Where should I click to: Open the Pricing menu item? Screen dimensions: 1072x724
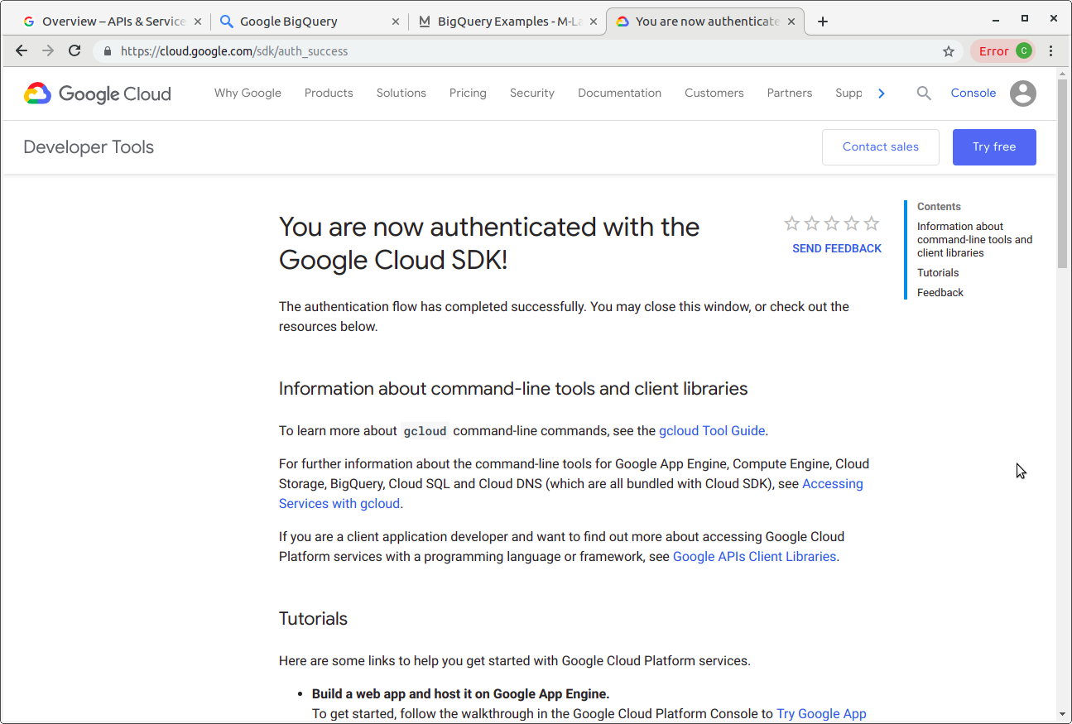coord(467,93)
